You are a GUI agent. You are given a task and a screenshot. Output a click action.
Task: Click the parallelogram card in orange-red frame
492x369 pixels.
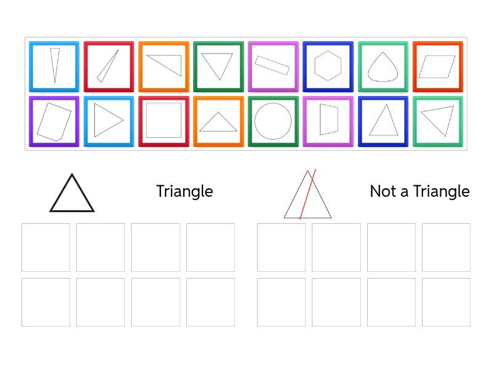coord(437,66)
